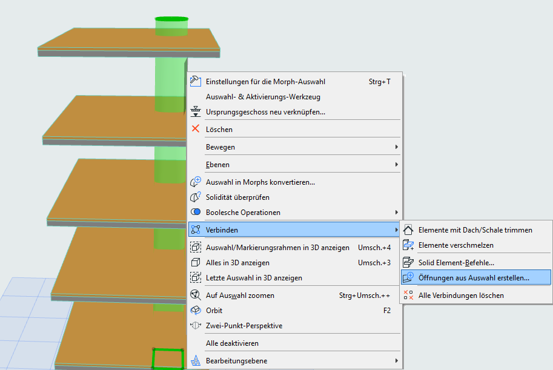Click the Bearbeitungsebene icon
The width and height of the screenshot is (553, 370).
click(x=196, y=360)
